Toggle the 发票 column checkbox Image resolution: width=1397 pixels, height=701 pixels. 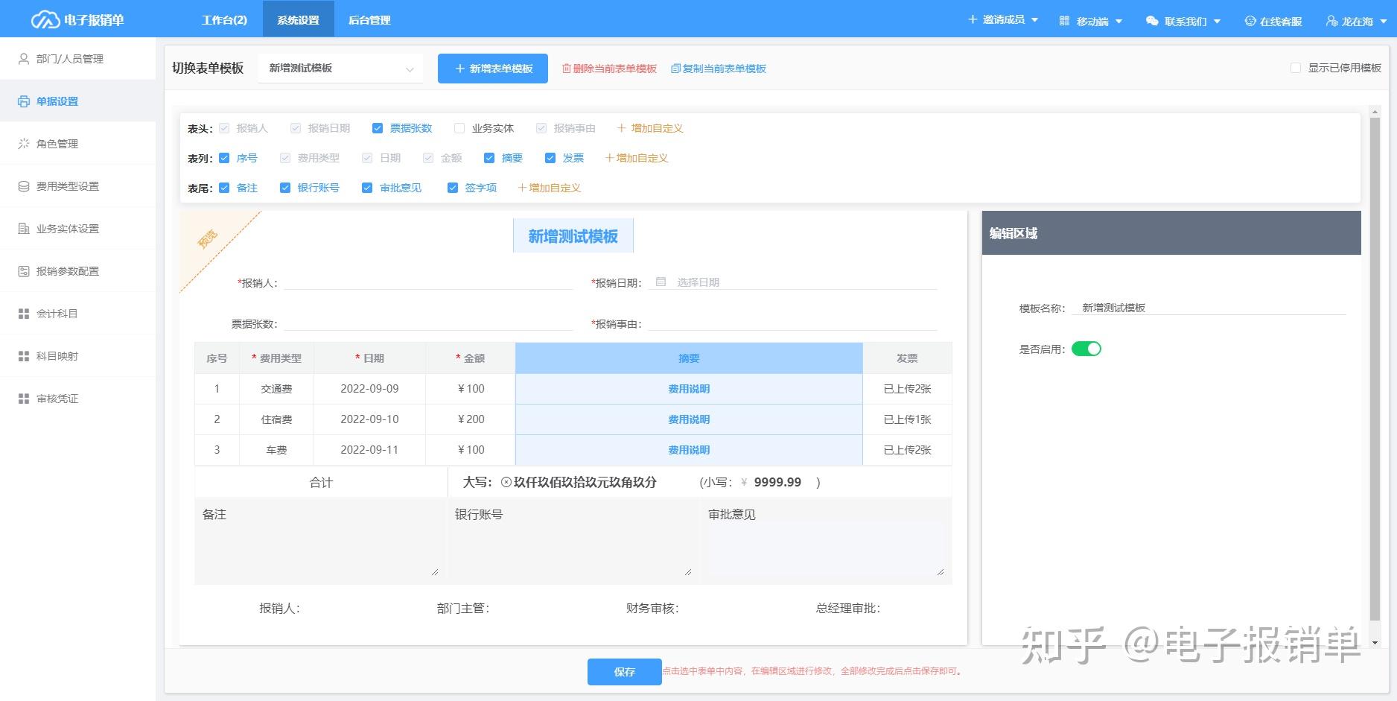click(x=550, y=158)
